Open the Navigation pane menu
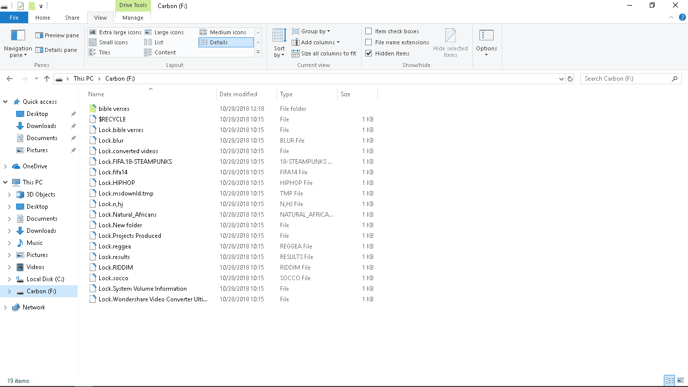The image size is (688, 387). pos(18,43)
